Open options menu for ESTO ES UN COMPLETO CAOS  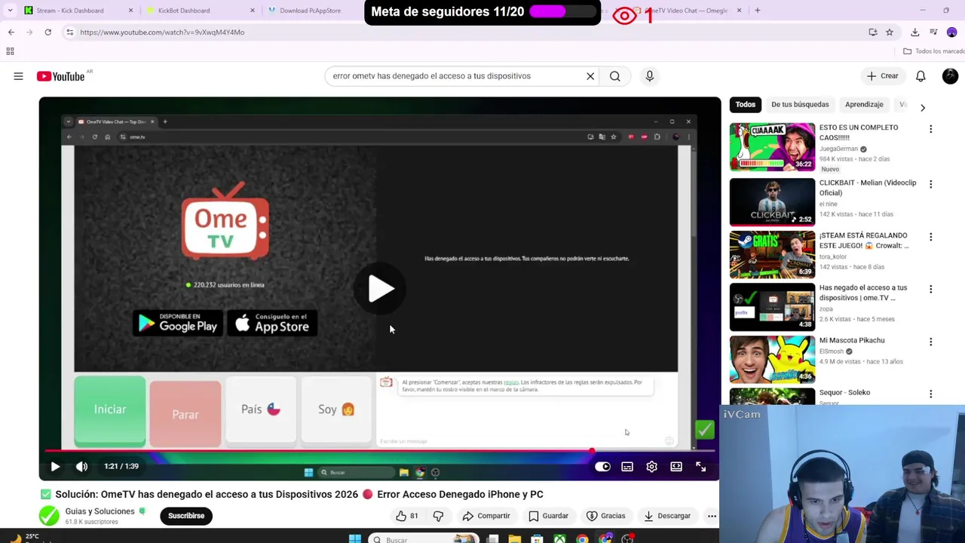[930, 130]
